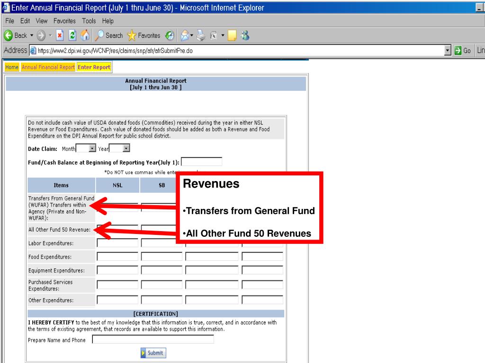Open the File menu

point(9,21)
